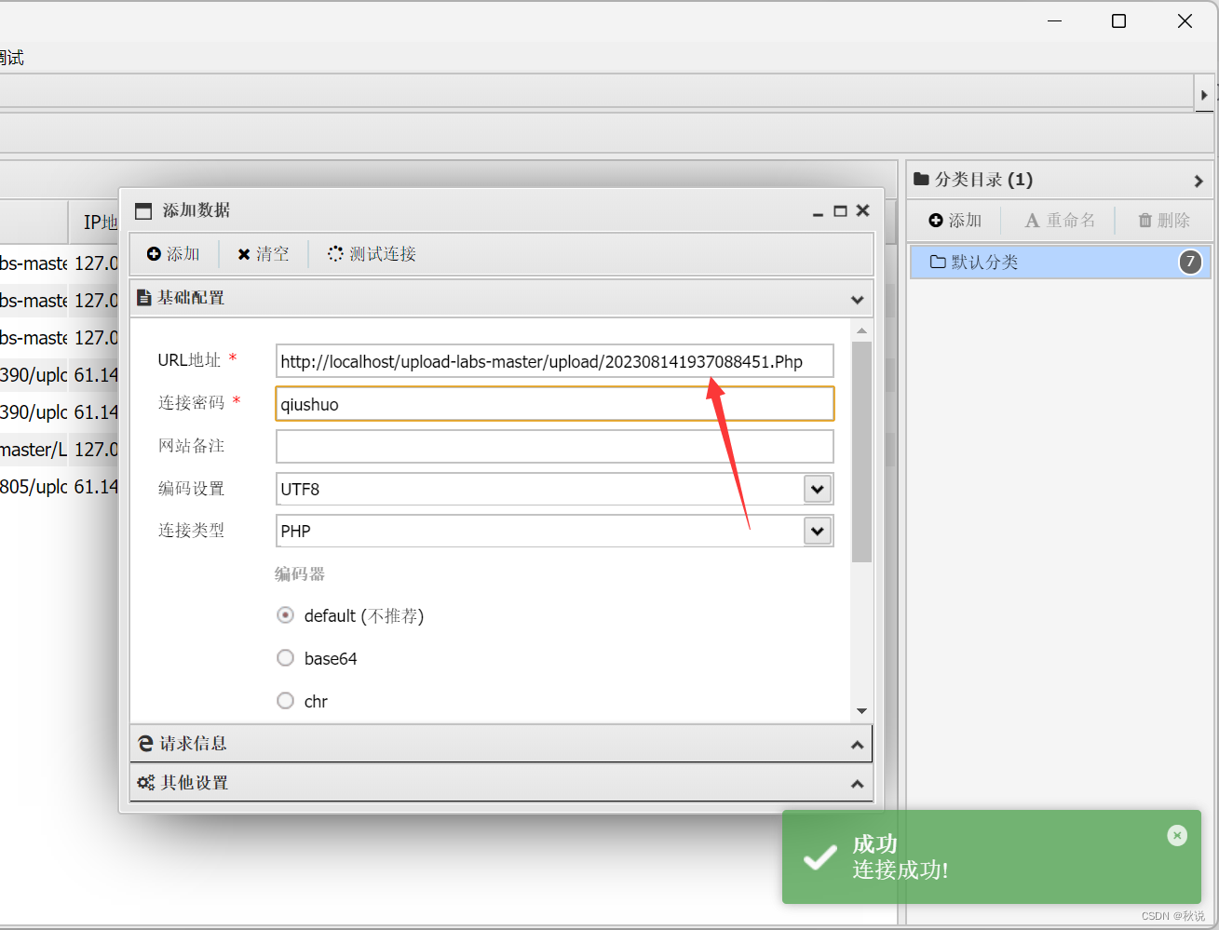Viewport: 1219px width, 930px height.
Task: Open the 连接类型 PHP dropdown
Action: [x=818, y=531]
